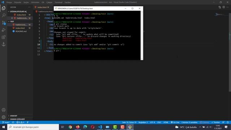
Task: Open the Explorer view in activity bar
Action: click(4, 8)
